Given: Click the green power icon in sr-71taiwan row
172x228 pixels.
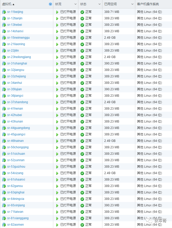Looking at the screenshot, I should point(57,212).
